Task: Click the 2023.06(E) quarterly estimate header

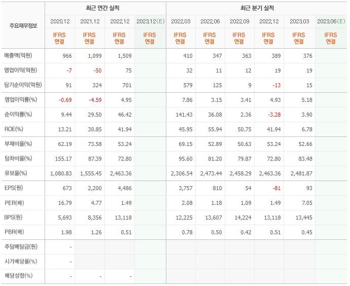Action: [x=331, y=21]
